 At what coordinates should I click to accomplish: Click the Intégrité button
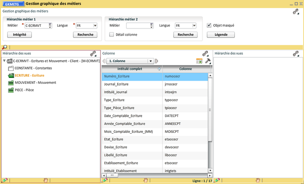click(x=19, y=34)
